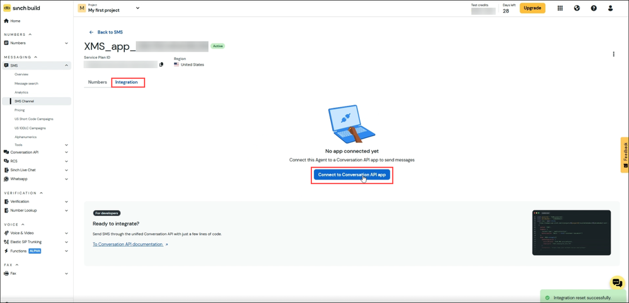The height and width of the screenshot is (303, 629).
Task: Open SMS Pricing page
Action: 20,110
